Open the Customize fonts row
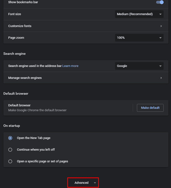The width and height of the screenshot is (171, 188). pos(86,26)
